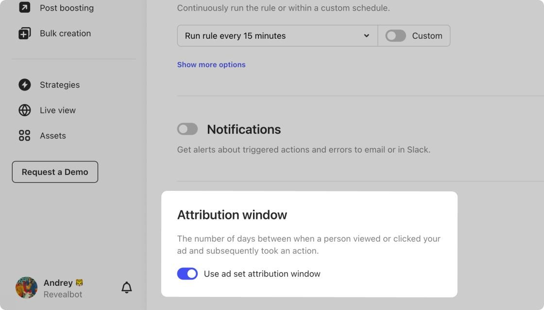Open Assets in the sidebar
The width and height of the screenshot is (544, 310).
tap(53, 136)
